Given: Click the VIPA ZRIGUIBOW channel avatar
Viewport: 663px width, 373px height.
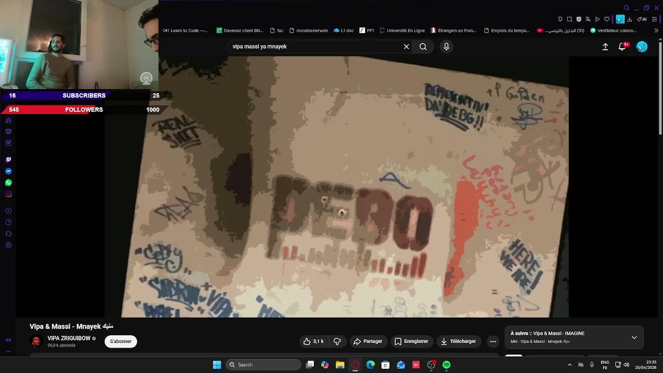Looking at the screenshot, I should tap(36, 341).
